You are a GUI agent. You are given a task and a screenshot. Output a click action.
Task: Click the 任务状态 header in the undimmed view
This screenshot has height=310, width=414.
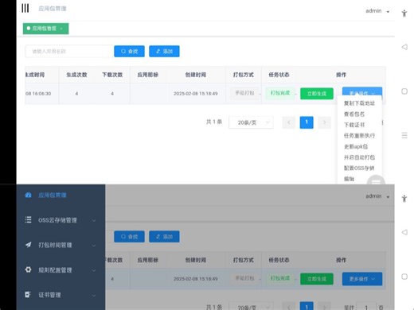click(279, 75)
